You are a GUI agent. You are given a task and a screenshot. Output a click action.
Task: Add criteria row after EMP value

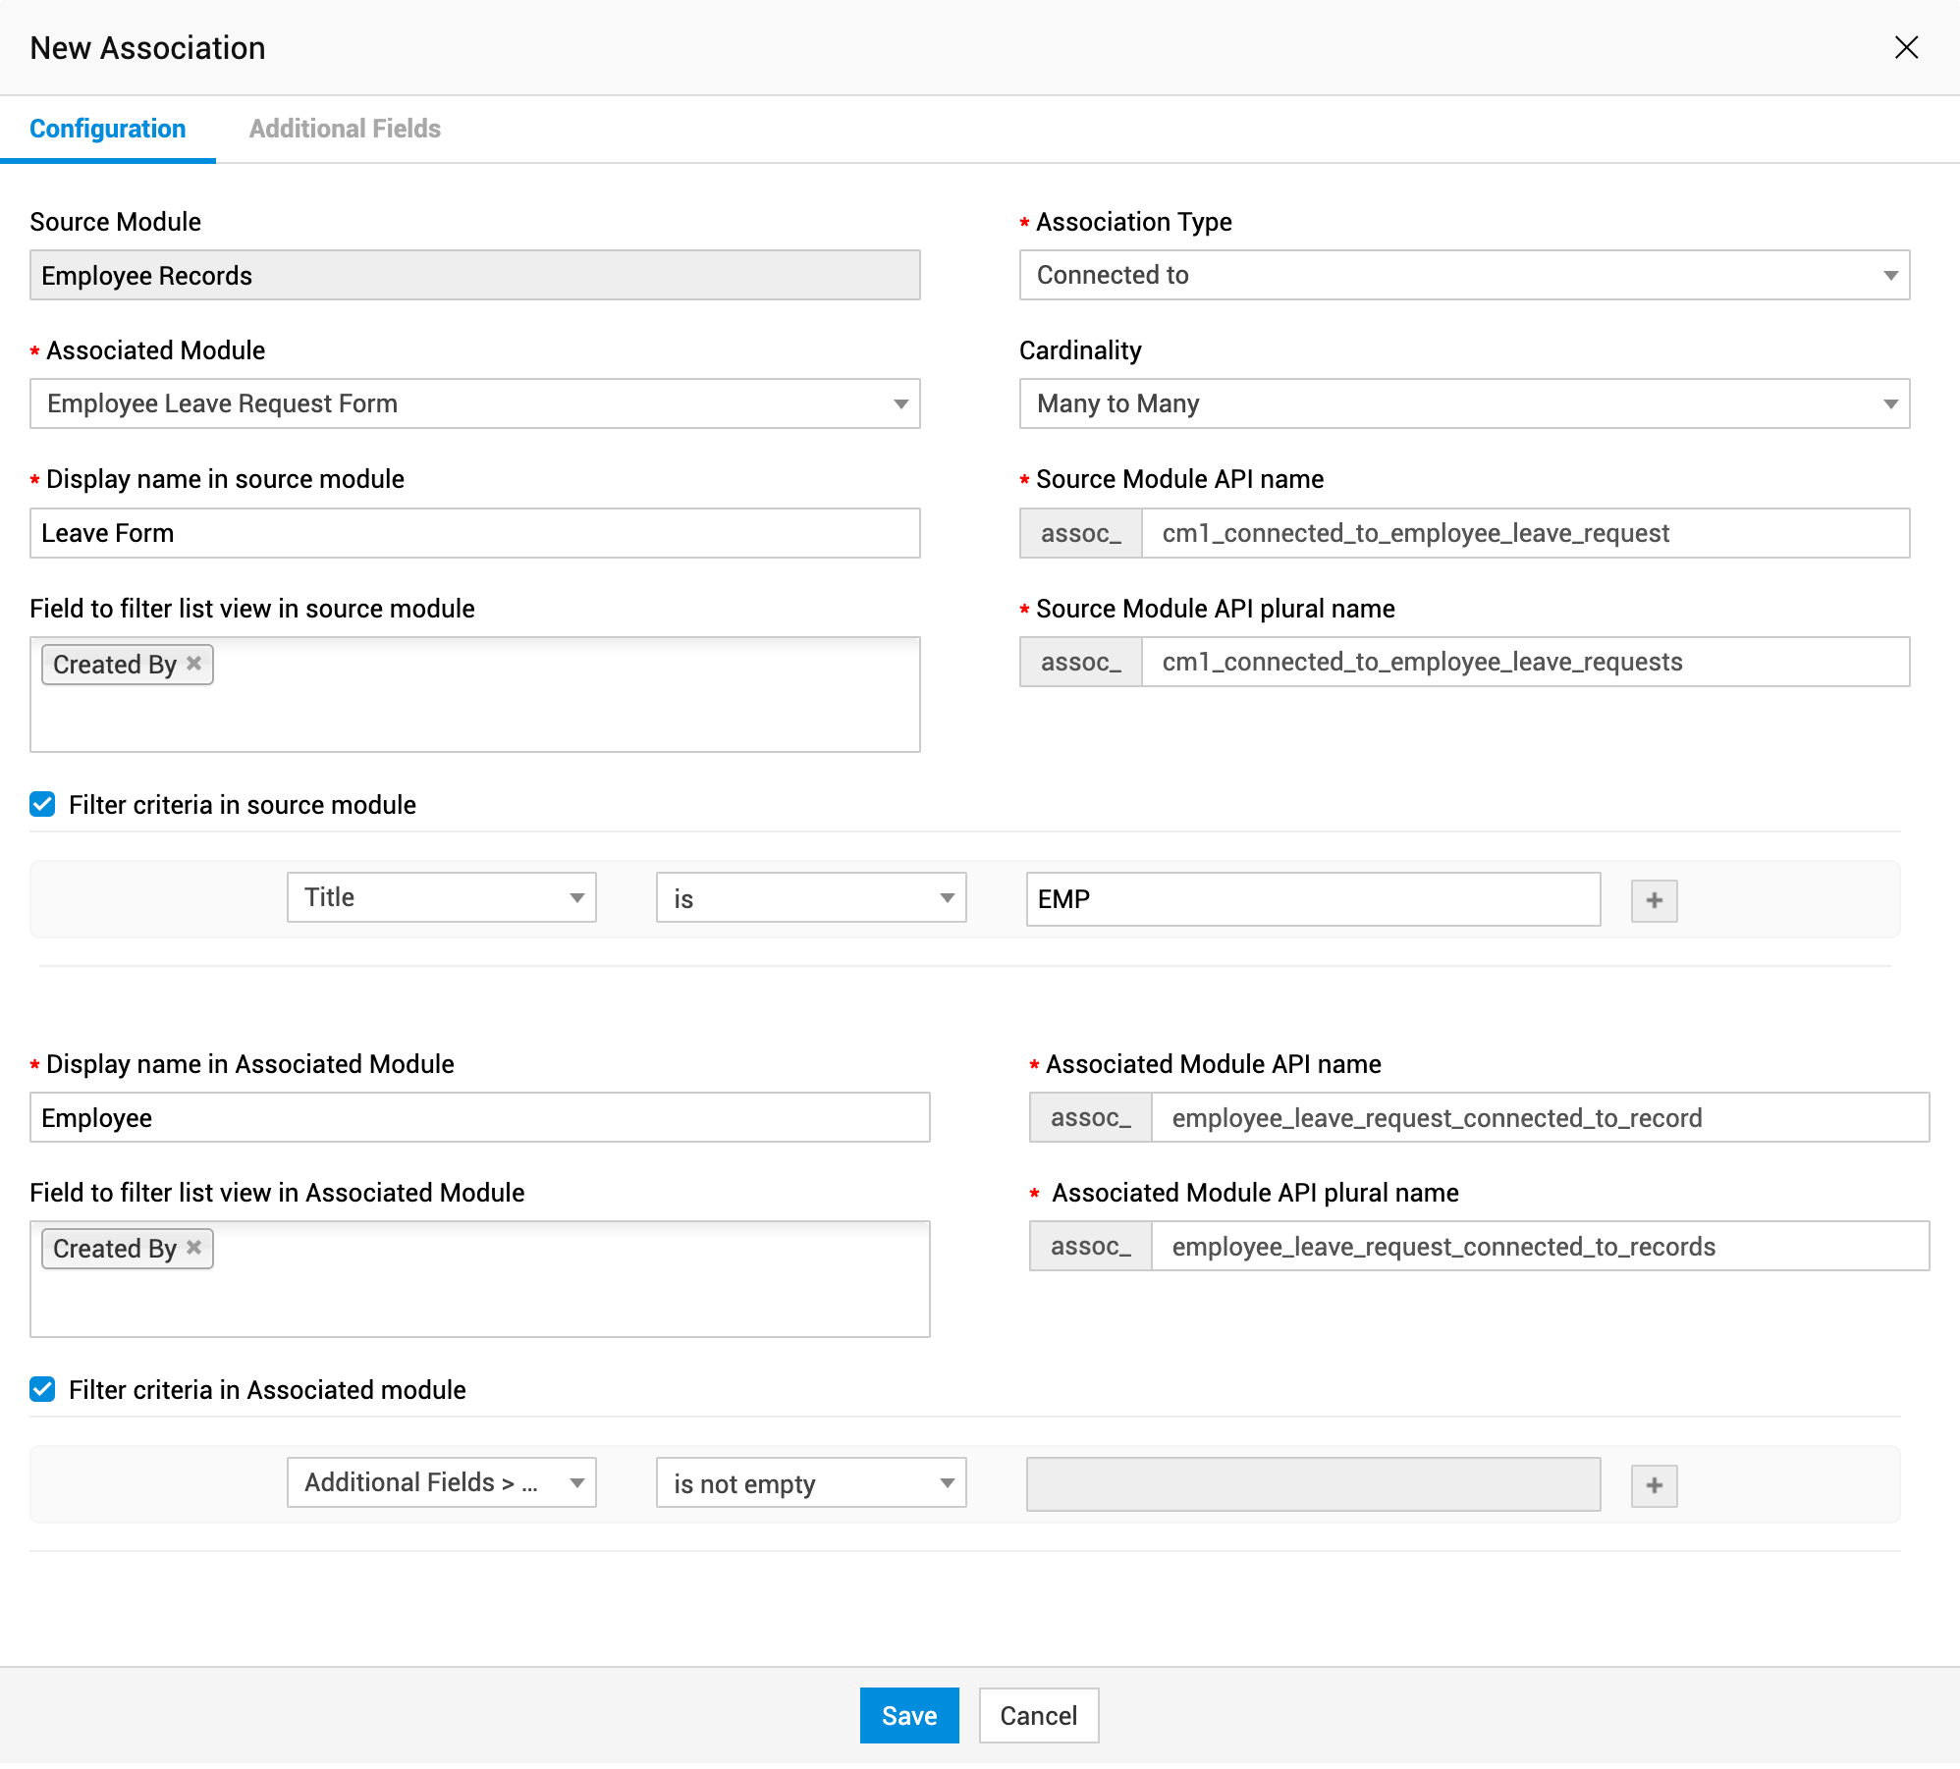click(x=1654, y=900)
